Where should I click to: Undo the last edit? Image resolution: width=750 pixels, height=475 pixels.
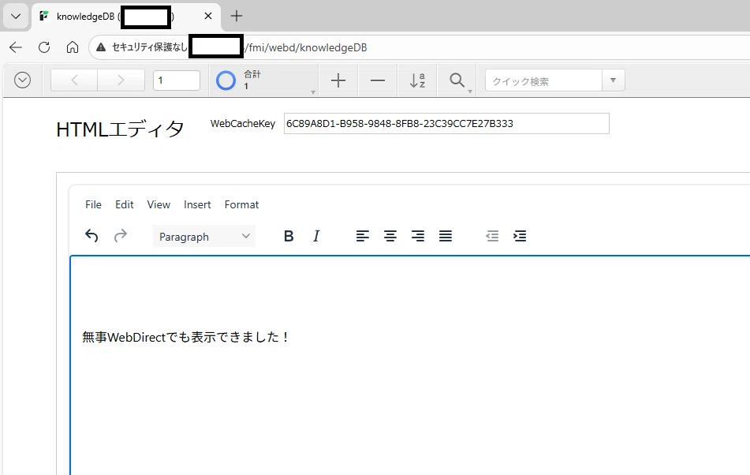91,236
